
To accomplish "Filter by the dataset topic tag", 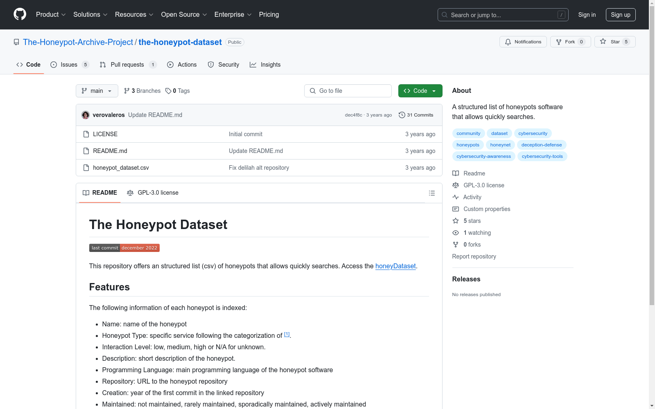I will (499, 133).
